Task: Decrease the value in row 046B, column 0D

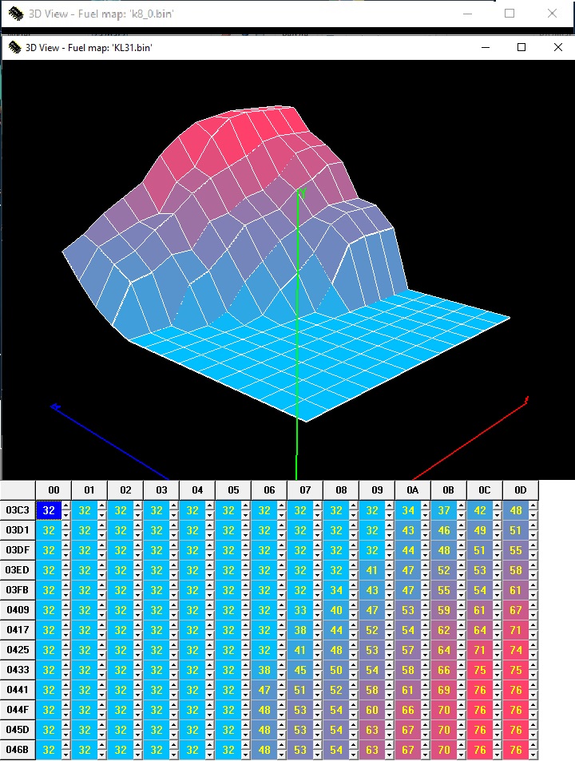Action: (533, 755)
